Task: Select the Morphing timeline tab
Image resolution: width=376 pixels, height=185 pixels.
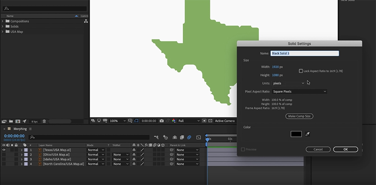Action: [x=20, y=129]
